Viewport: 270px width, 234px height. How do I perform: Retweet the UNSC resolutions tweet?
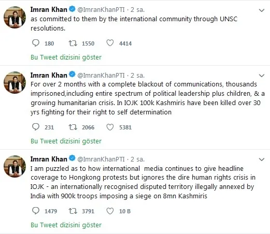[73, 43]
